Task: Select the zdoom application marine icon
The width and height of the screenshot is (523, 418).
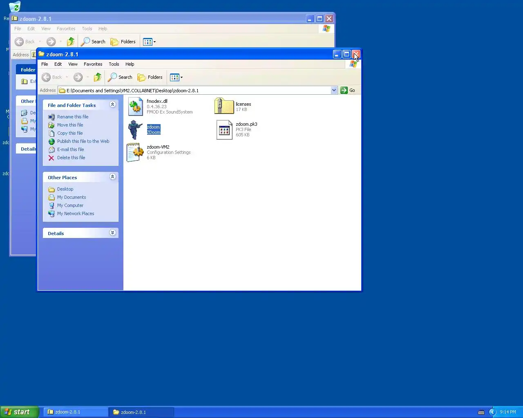Action: [x=135, y=130]
